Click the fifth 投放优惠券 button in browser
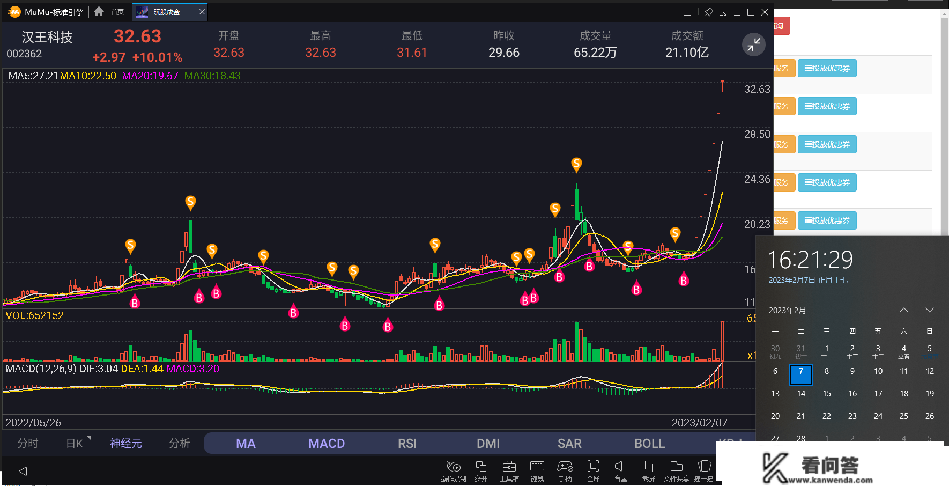The image size is (949, 486). click(x=827, y=220)
